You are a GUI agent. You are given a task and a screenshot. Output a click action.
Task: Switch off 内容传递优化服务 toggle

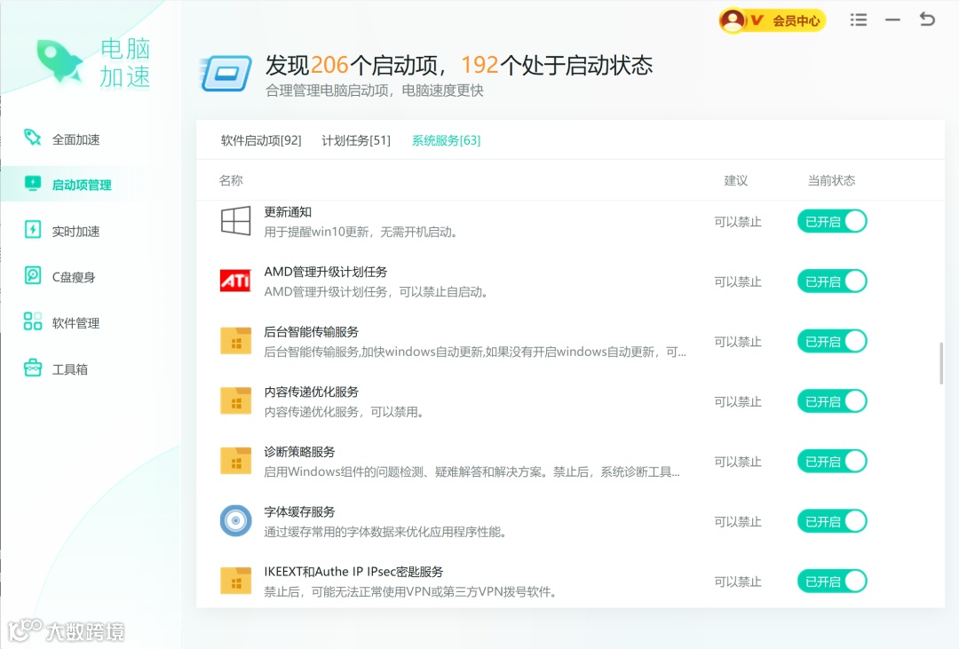coord(832,400)
